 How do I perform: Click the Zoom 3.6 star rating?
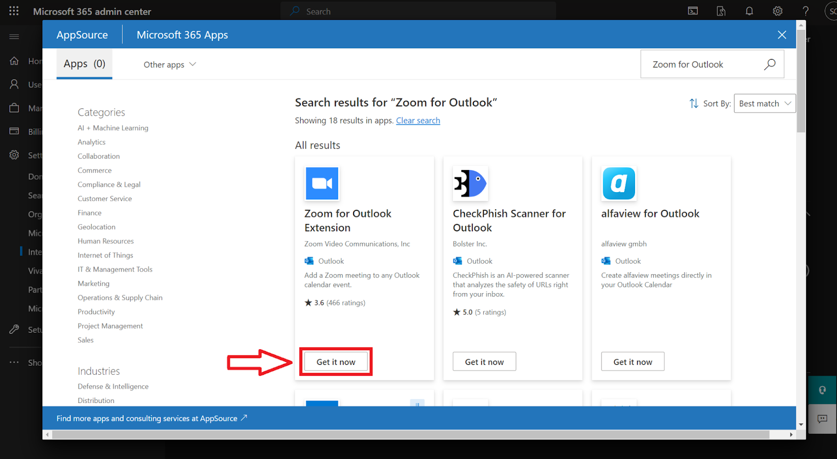coord(335,303)
